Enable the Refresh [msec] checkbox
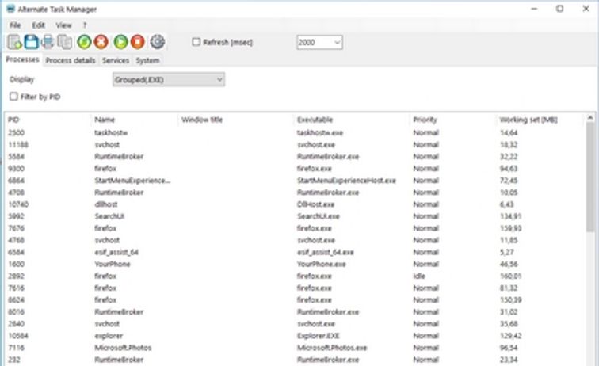Image resolution: width=599 pixels, height=366 pixels. 196,42
